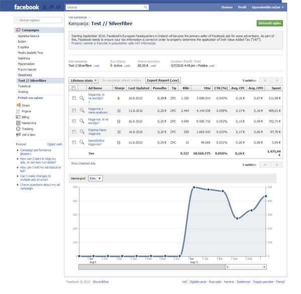Open notifications globe icon in top bar
301x294 pixels.
click(x=59, y=7)
